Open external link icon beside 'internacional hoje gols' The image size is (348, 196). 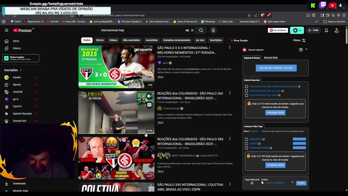tap(279, 95)
